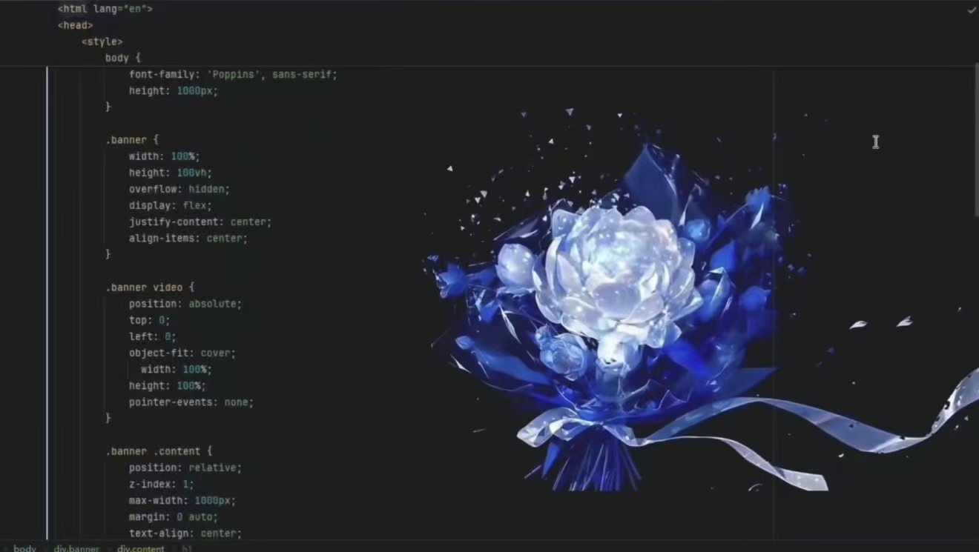Click the ".banner video {" selector line
This screenshot has height=552, width=979.
click(150, 287)
